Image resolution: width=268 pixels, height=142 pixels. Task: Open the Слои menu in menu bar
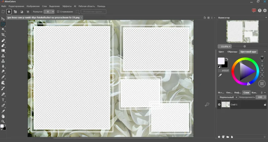click(x=45, y=6)
